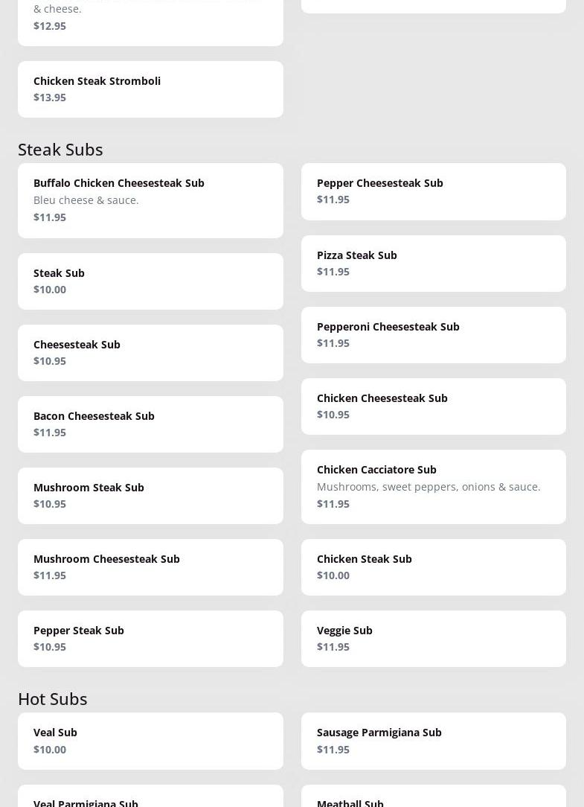Choose the Chicken Steak Stromboli card

tap(150, 89)
